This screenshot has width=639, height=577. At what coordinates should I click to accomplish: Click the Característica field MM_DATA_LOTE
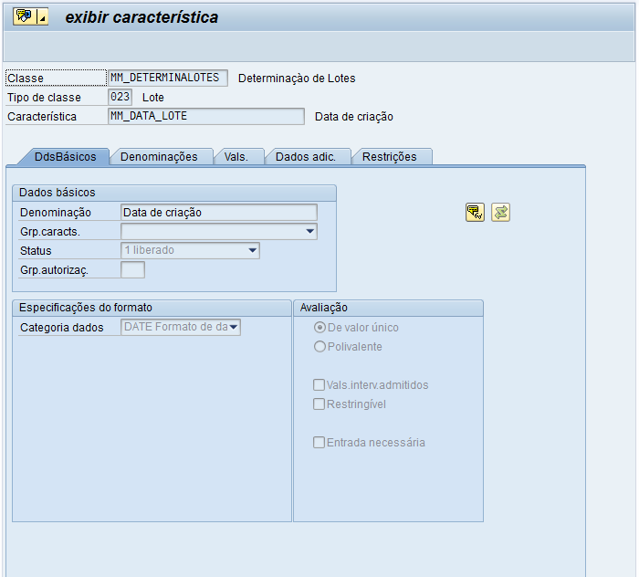(205, 116)
